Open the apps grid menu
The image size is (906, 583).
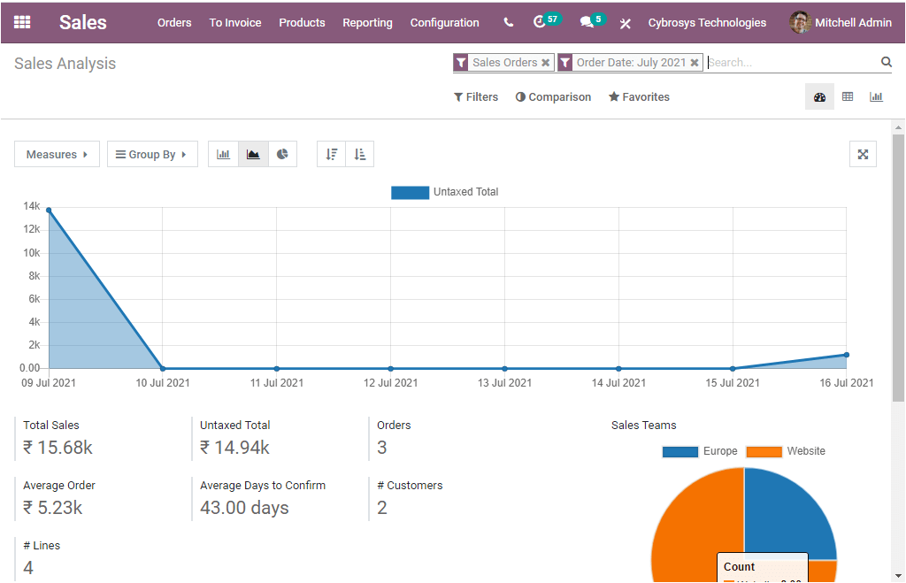pyautogui.click(x=22, y=22)
